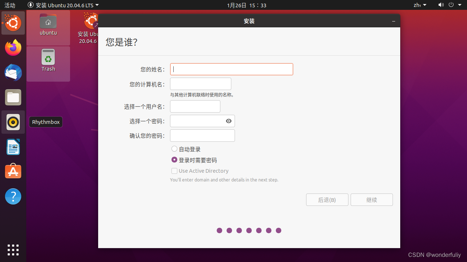Minimize the 安装 window
This screenshot has height=262, width=467.
click(x=394, y=21)
